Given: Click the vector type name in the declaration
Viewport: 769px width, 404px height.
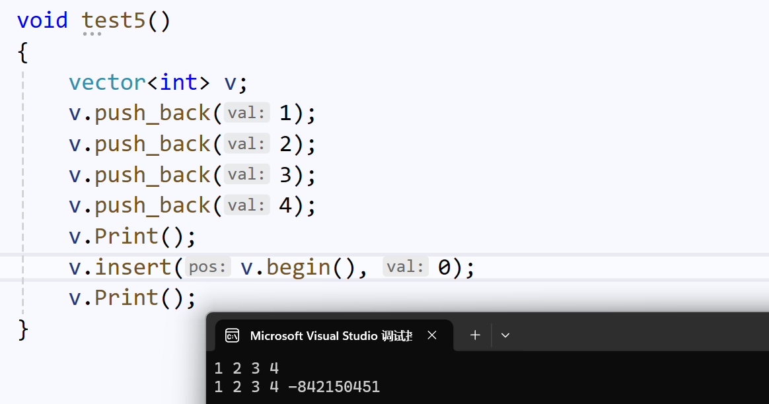Looking at the screenshot, I should [x=108, y=83].
